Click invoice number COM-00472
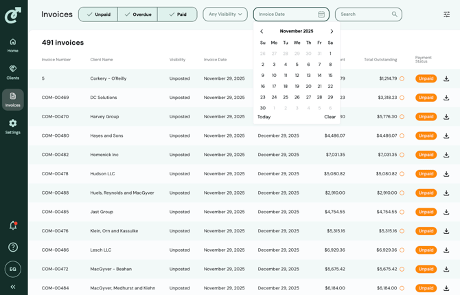460x295 pixels. click(x=55, y=269)
